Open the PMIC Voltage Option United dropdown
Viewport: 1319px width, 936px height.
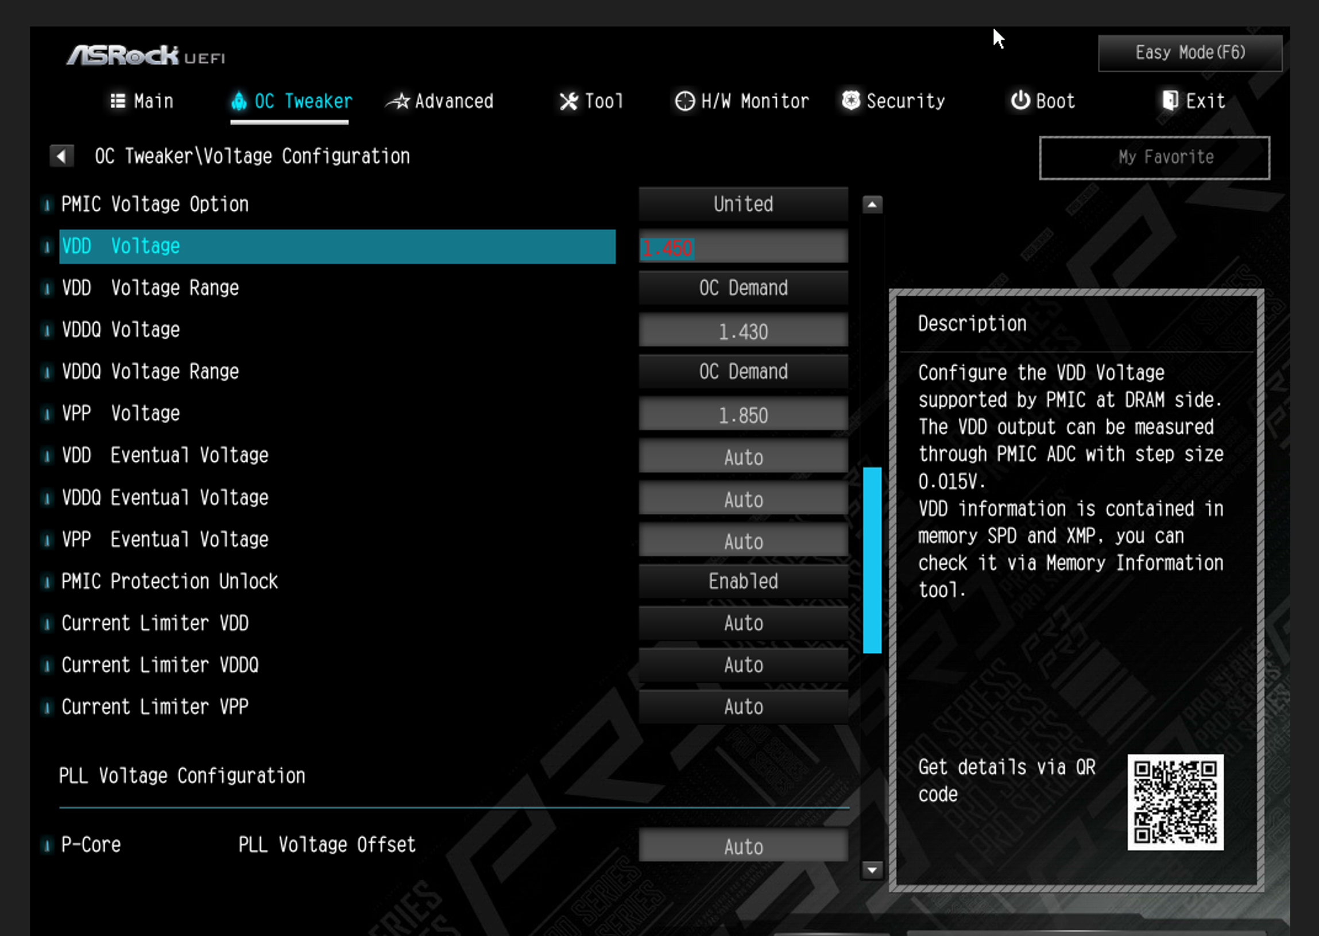tap(743, 204)
